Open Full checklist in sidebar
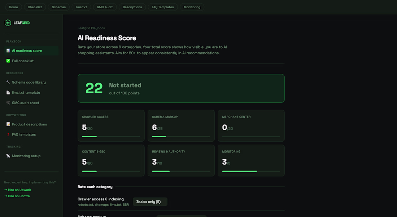397x217 pixels. [x=31, y=61]
